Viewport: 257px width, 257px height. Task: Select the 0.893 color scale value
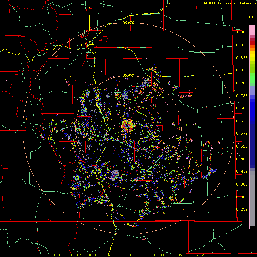(x=242, y=57)
